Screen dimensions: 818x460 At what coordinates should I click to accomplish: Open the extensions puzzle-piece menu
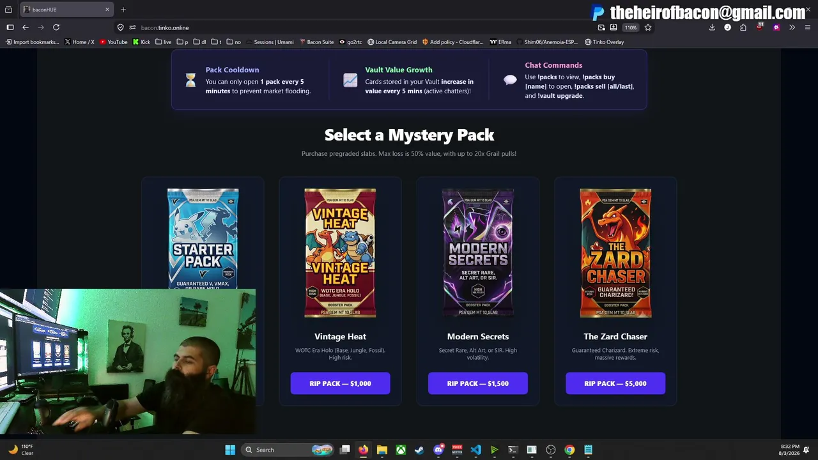click(743, 27)
